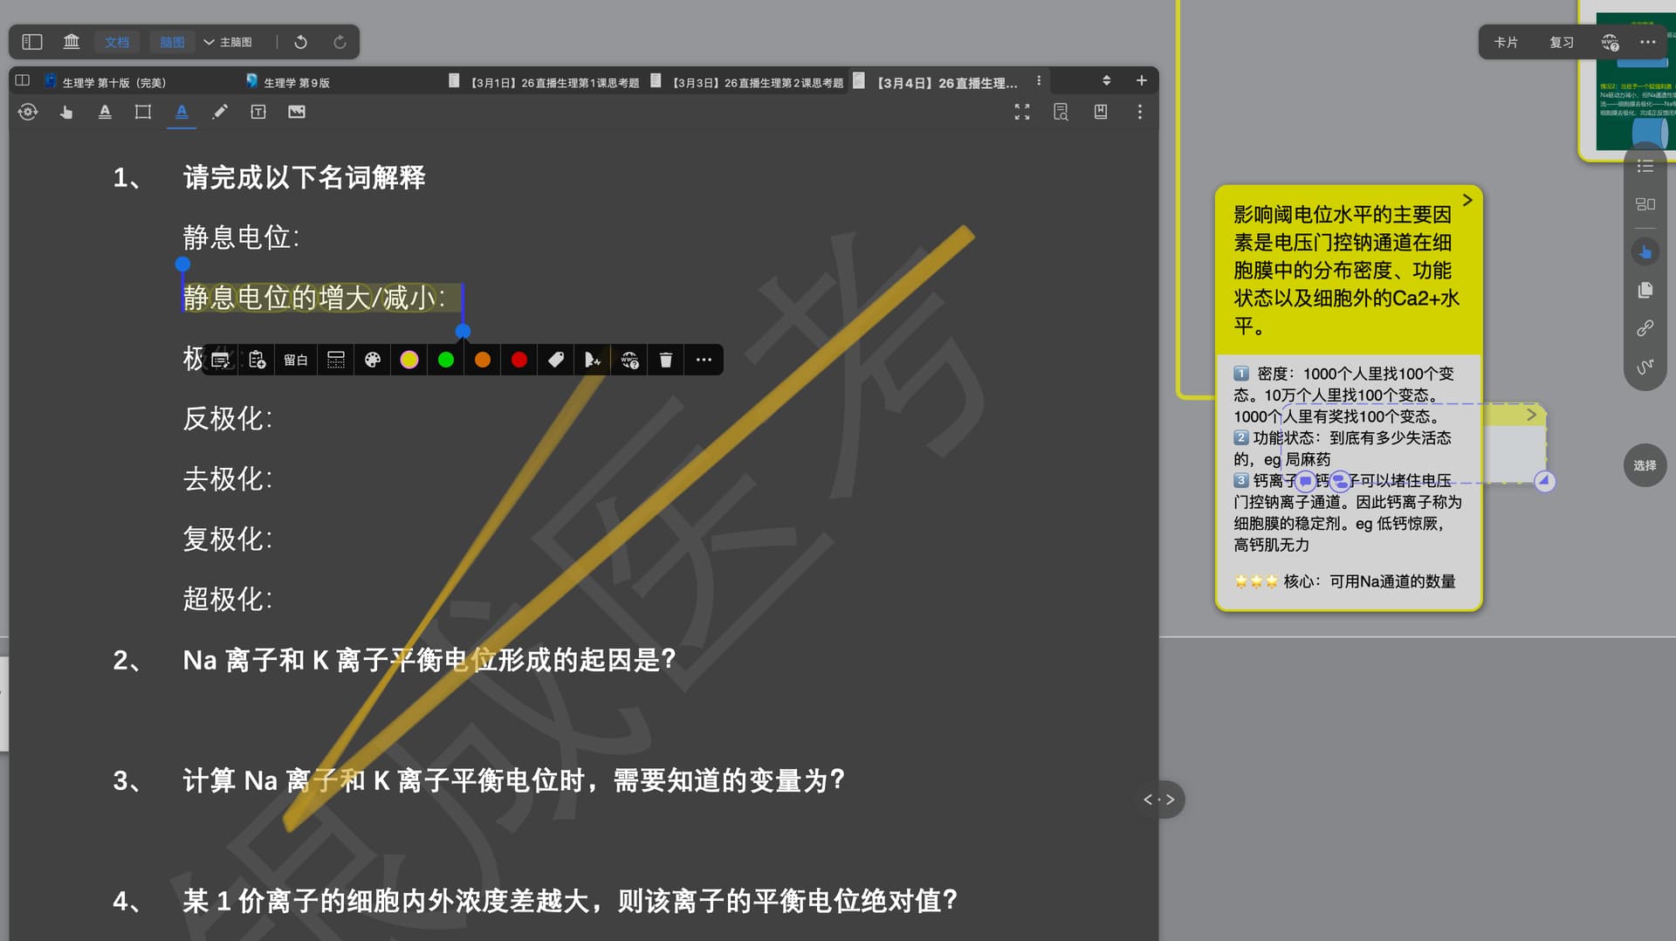Click the text ⭐⭐⭐ 核心: 可用Na通道的数量
Screen dimensions: 1676x941
click(x=1345, y=581)
